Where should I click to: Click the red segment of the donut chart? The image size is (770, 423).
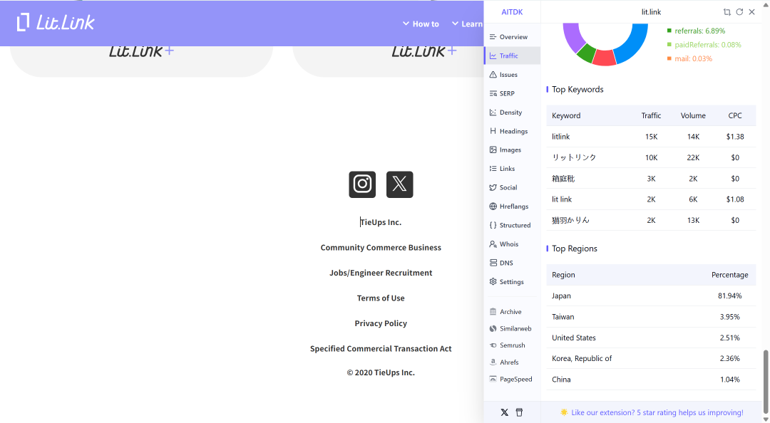coord(605,58)
